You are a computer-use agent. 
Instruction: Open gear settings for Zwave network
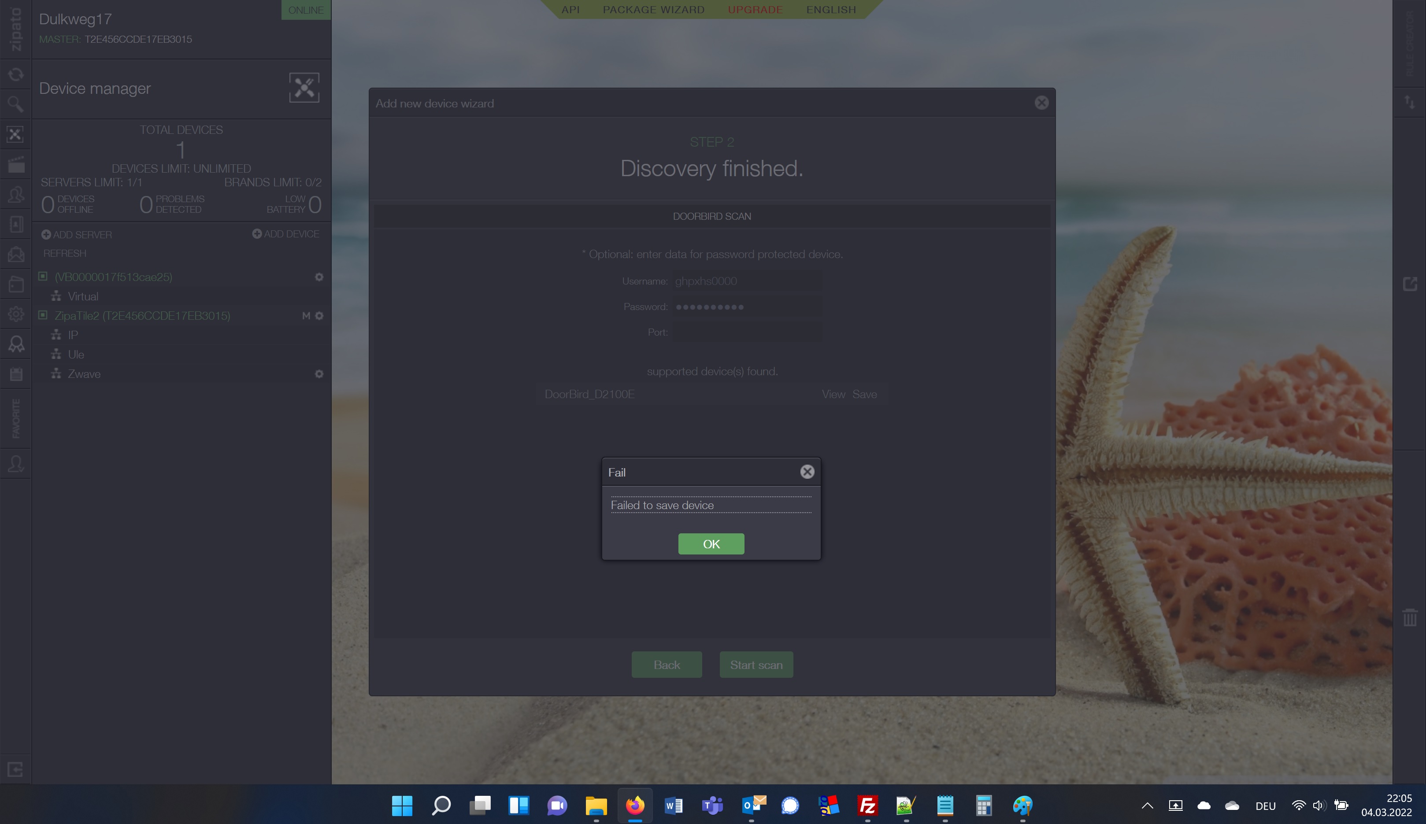pyautogui.click(x=319, y=374)
